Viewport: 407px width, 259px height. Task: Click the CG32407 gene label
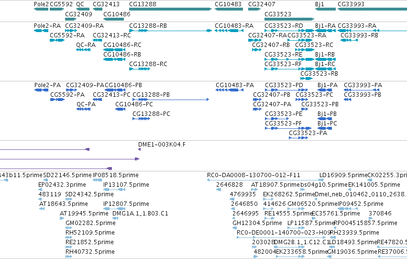pos(262,4)
